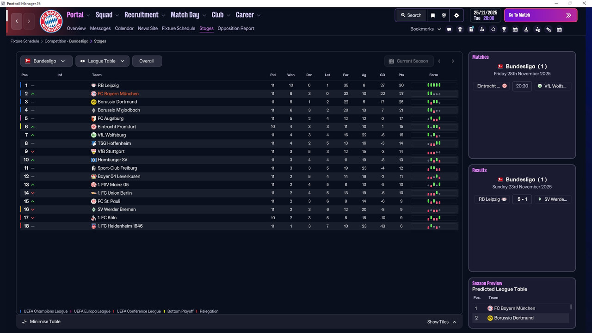Click the Overall filter button
Image resolution: width=592 pixels, height=333 pixels.
[147, 61]
